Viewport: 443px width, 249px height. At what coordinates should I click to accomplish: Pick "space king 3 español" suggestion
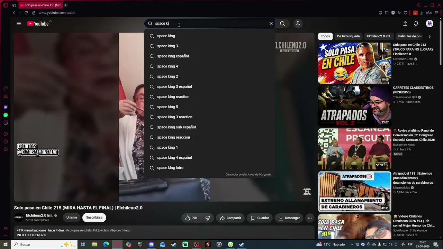click(x=209, y=86)
